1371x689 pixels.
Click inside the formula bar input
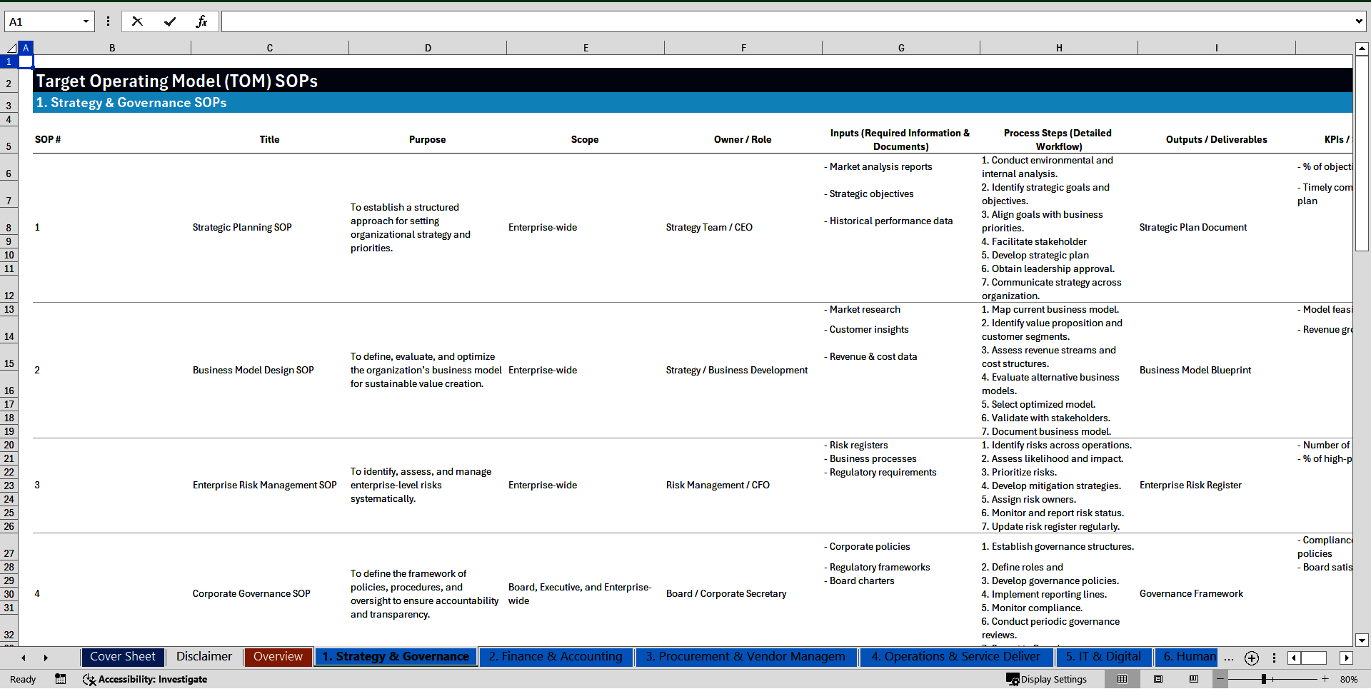[x=785, y=21]
